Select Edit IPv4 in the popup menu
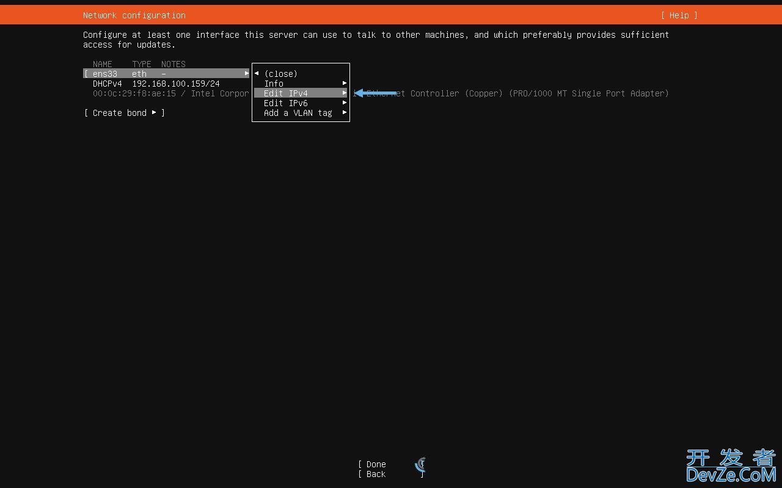782x488 pixels. click(301, 93)
